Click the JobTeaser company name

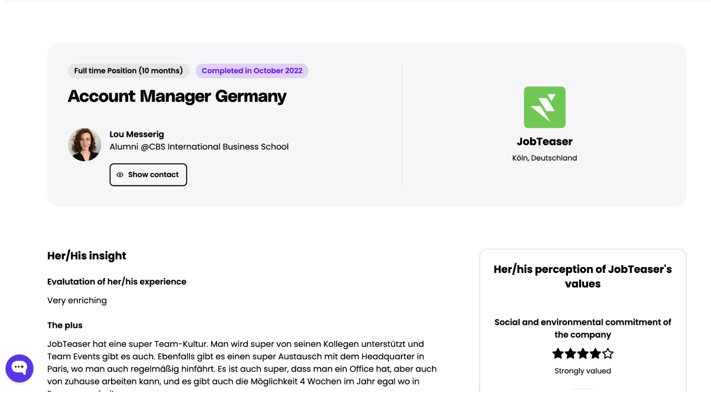click(x=544, y=142)
